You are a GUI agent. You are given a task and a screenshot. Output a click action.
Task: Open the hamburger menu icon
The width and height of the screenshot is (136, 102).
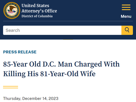[126, 7]
